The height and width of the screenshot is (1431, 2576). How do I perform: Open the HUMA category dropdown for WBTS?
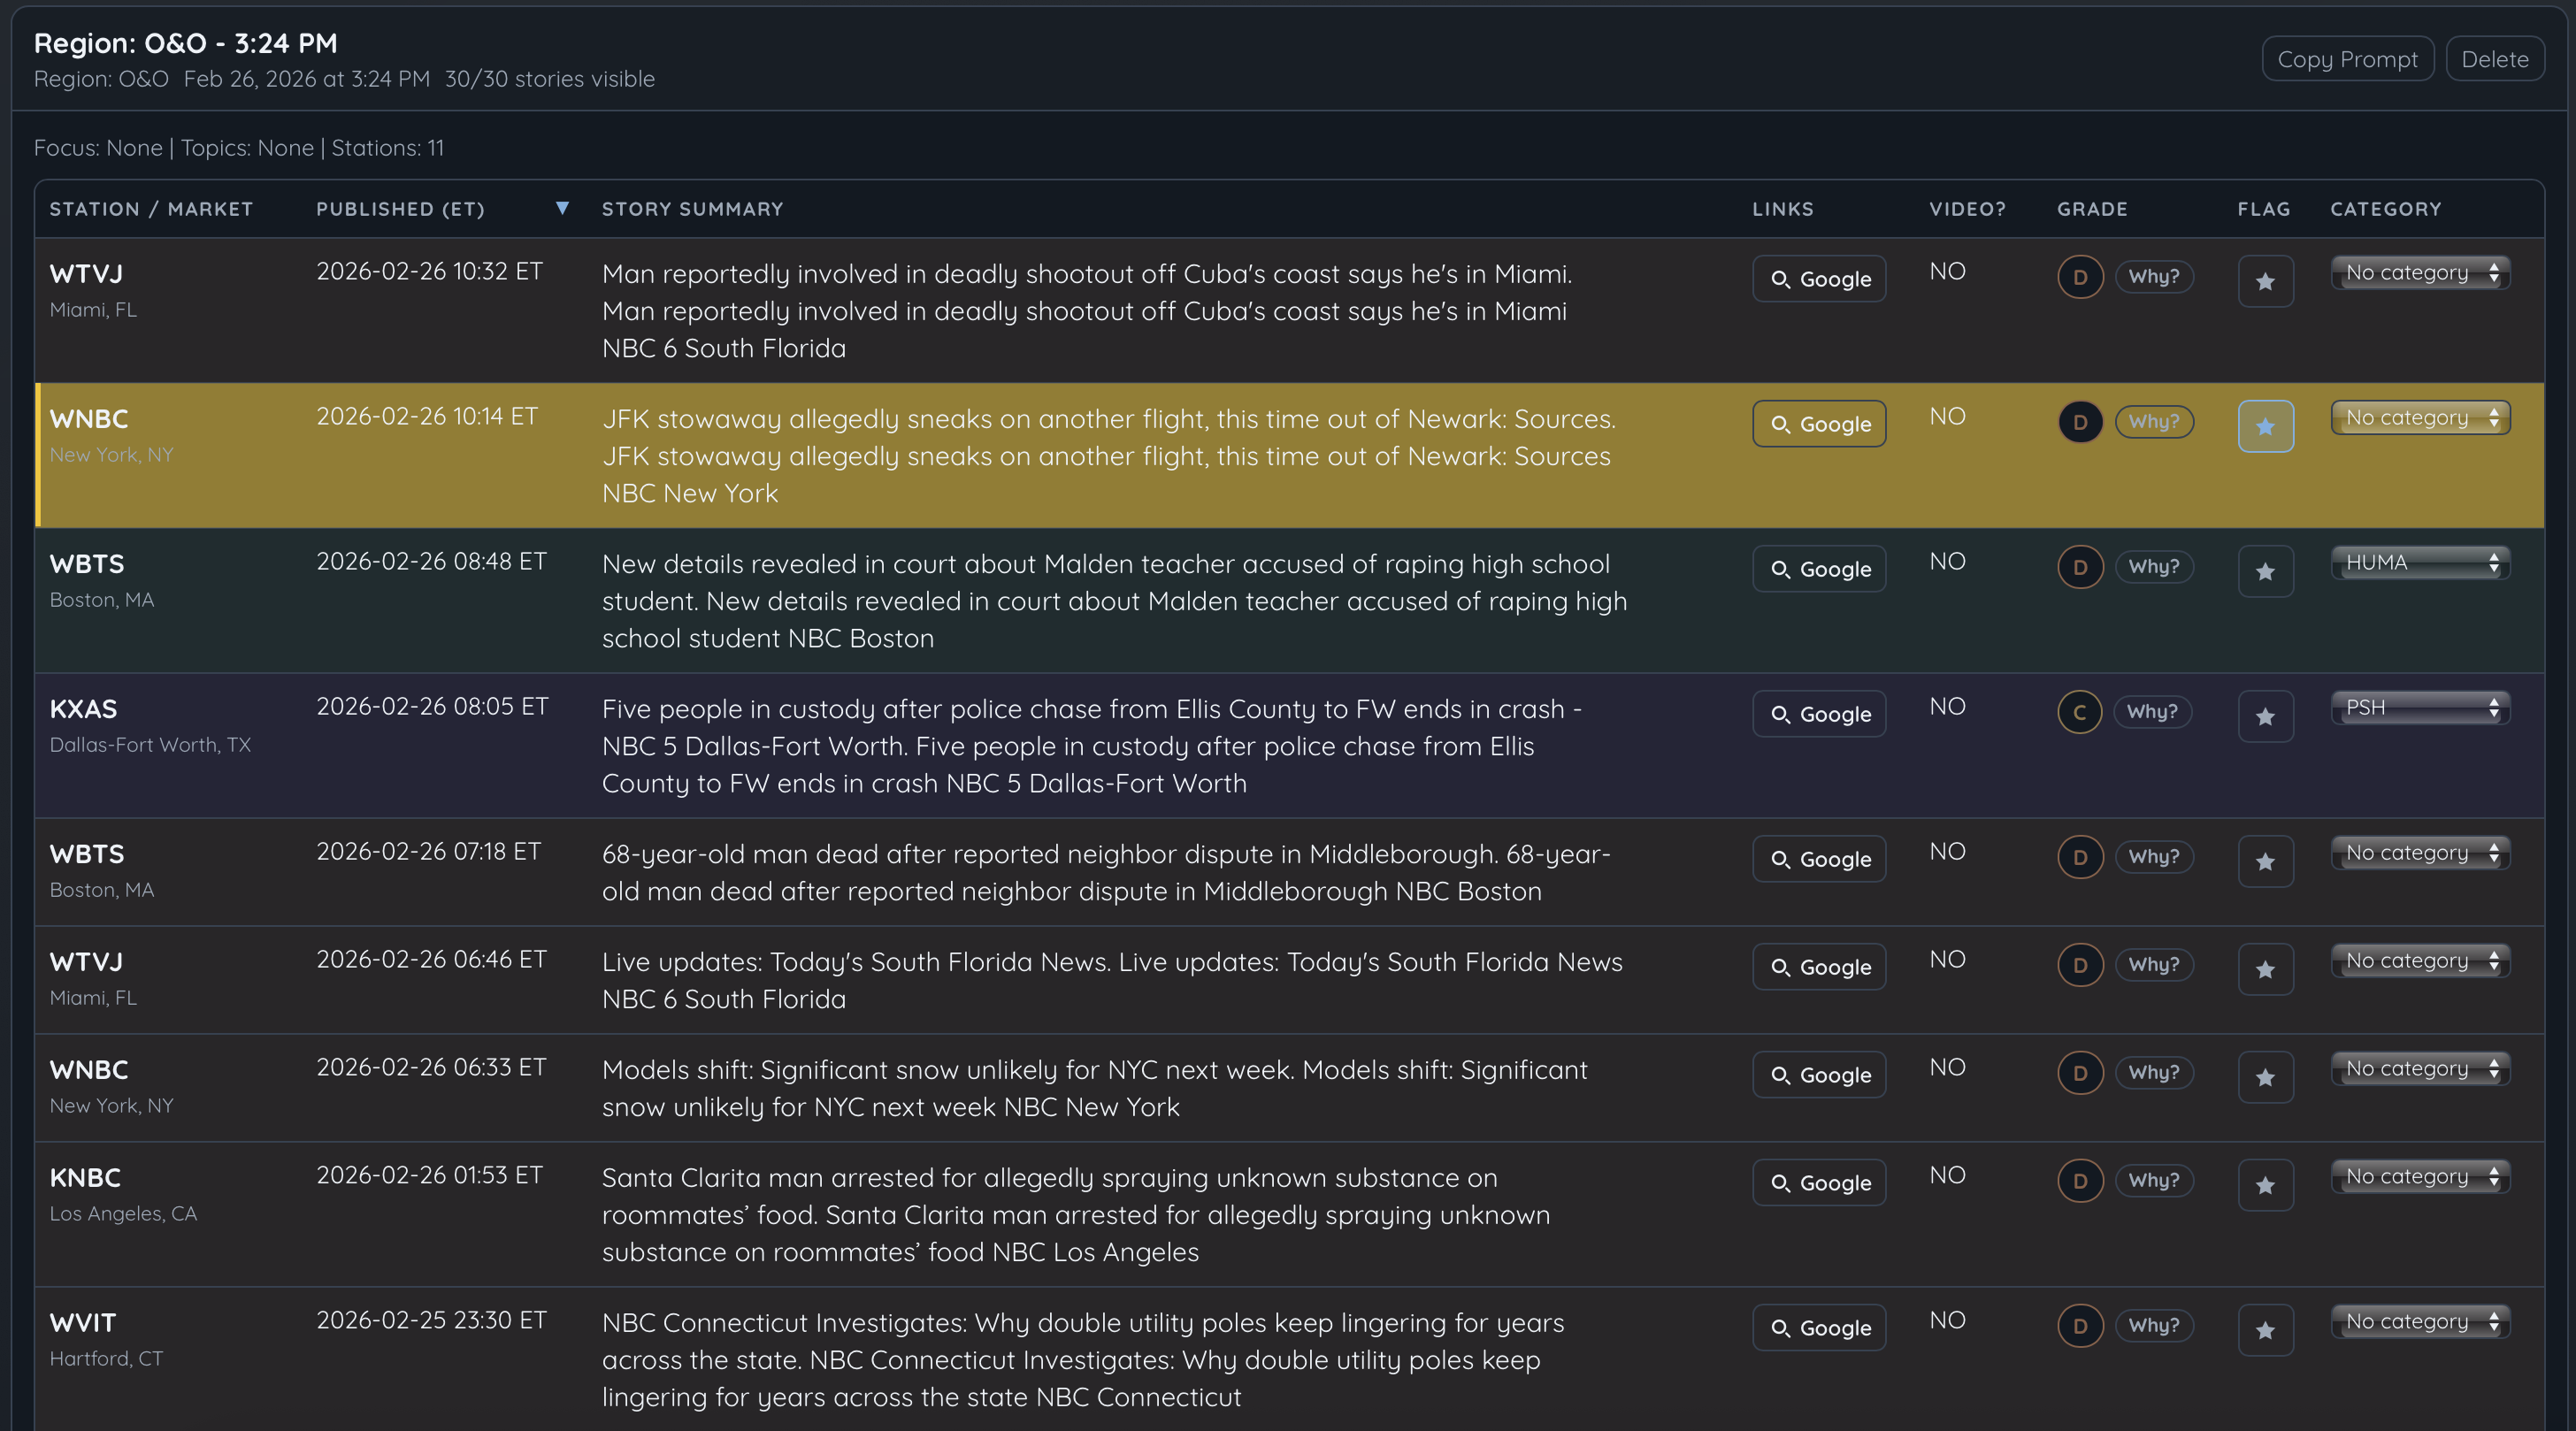click(x=2420, y=563)
